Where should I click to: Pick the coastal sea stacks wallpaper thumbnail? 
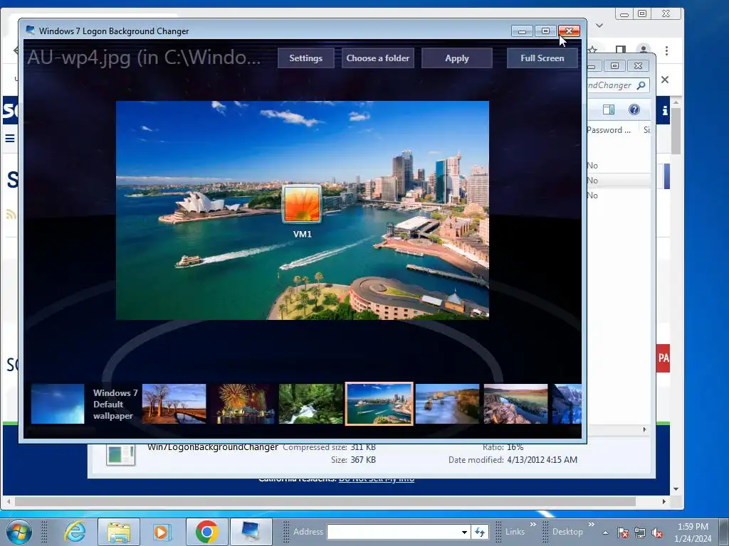click(447, 404)
